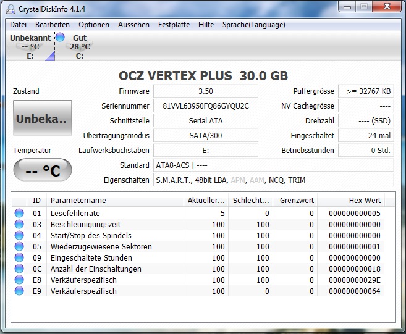The width and height of the screenshot is (406, 334).
Task: Select the E9 Verkäuferspezifisch row
Action: coord(198,291)
